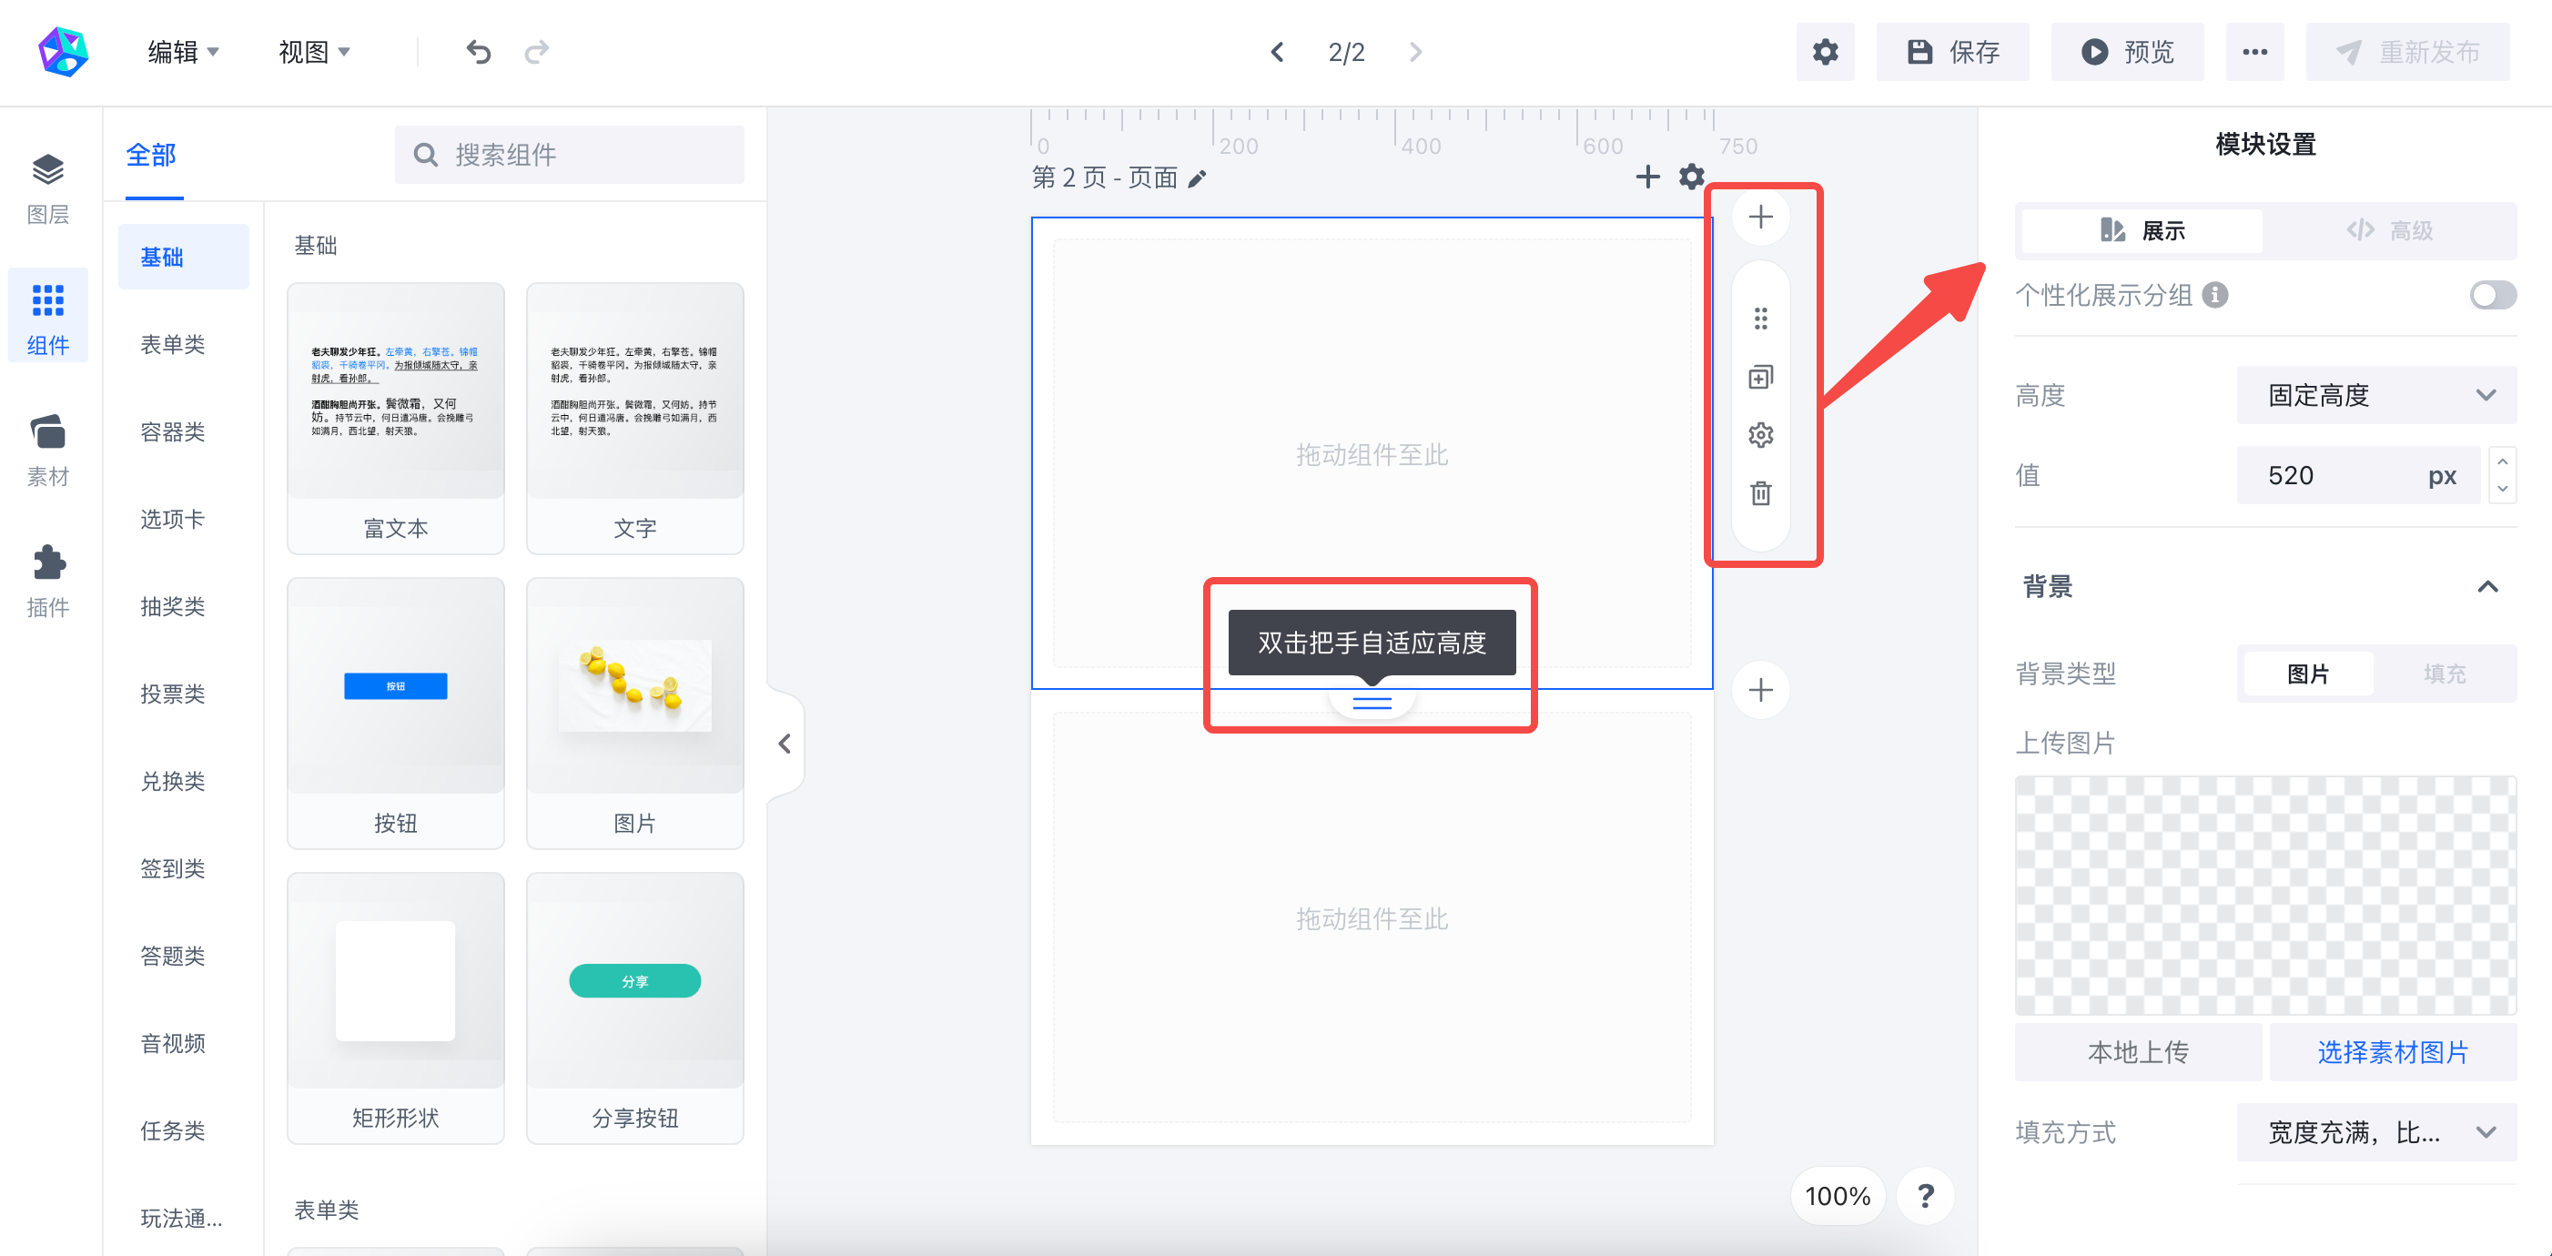
Task: Select 图片 background type
Action: pyautogui.click(x=2307, y=674)
